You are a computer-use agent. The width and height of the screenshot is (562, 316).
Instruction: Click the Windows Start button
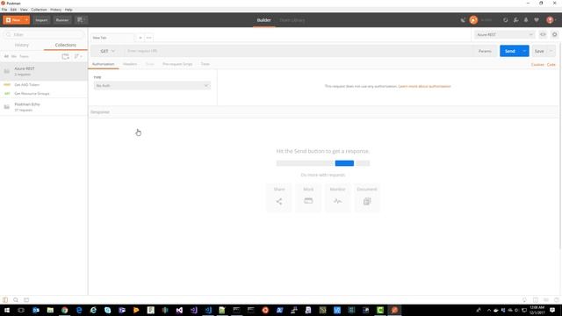(7, 310)
